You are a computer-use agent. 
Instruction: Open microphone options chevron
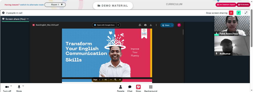(x=23, y=86)
